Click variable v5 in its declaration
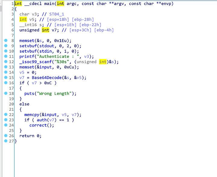This screenshot has width=217, height=177. tap(32, 20)
